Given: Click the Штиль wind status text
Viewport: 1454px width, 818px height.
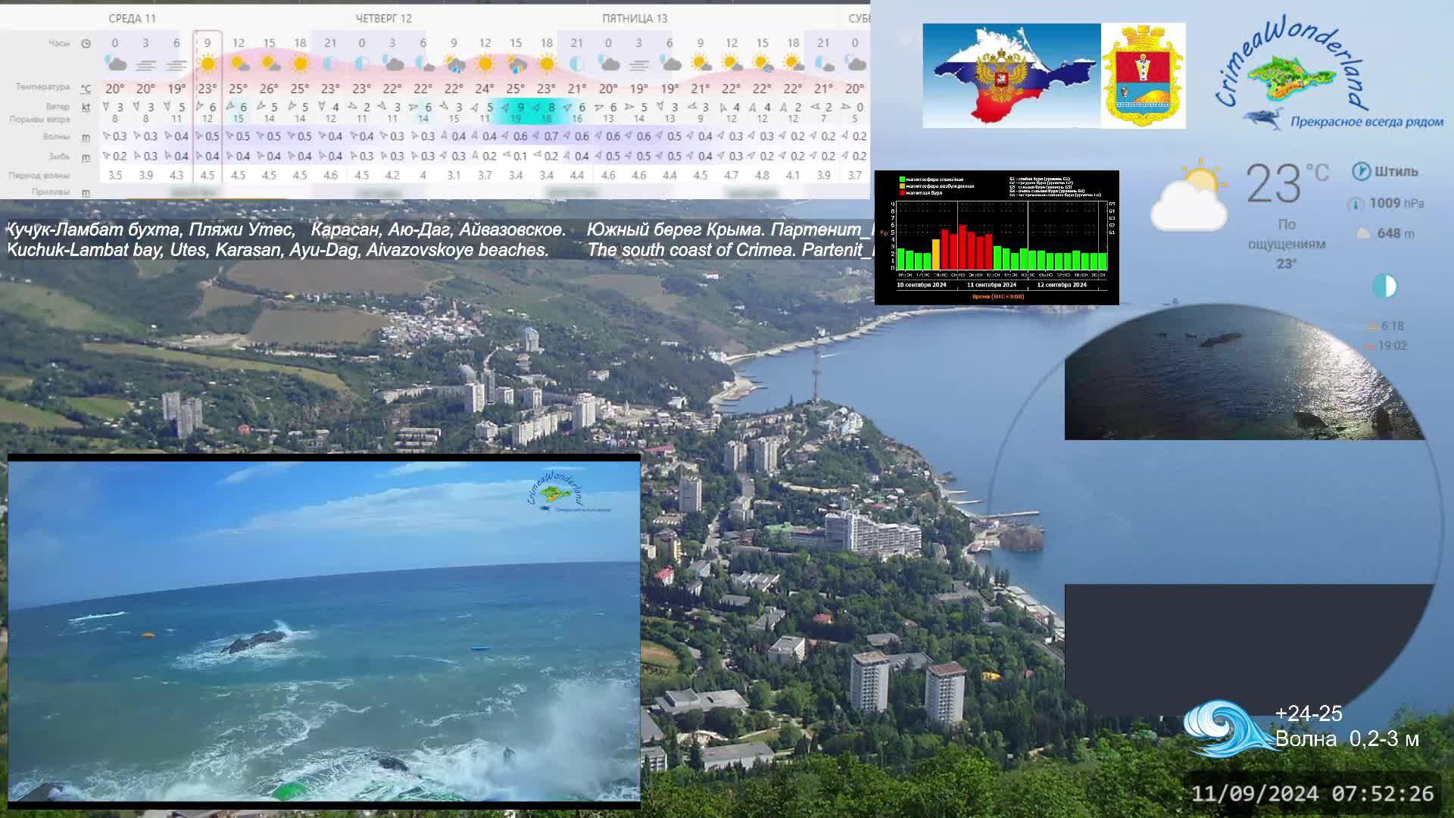Looking at the screenshot, I should (1396, 172).
